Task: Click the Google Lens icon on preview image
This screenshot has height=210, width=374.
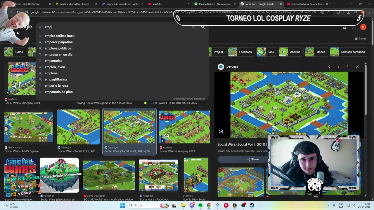Action: pyautogui.click(x=221, y=132)
